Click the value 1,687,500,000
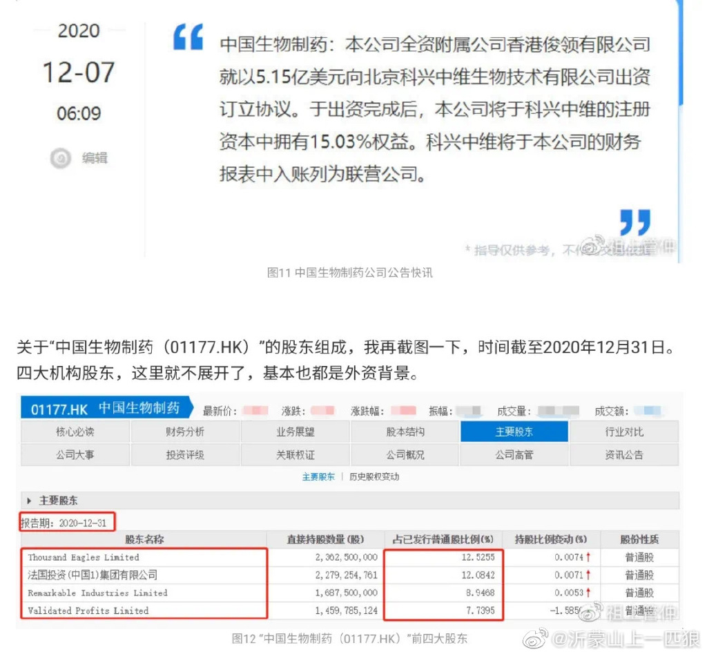 coord(347,593)
